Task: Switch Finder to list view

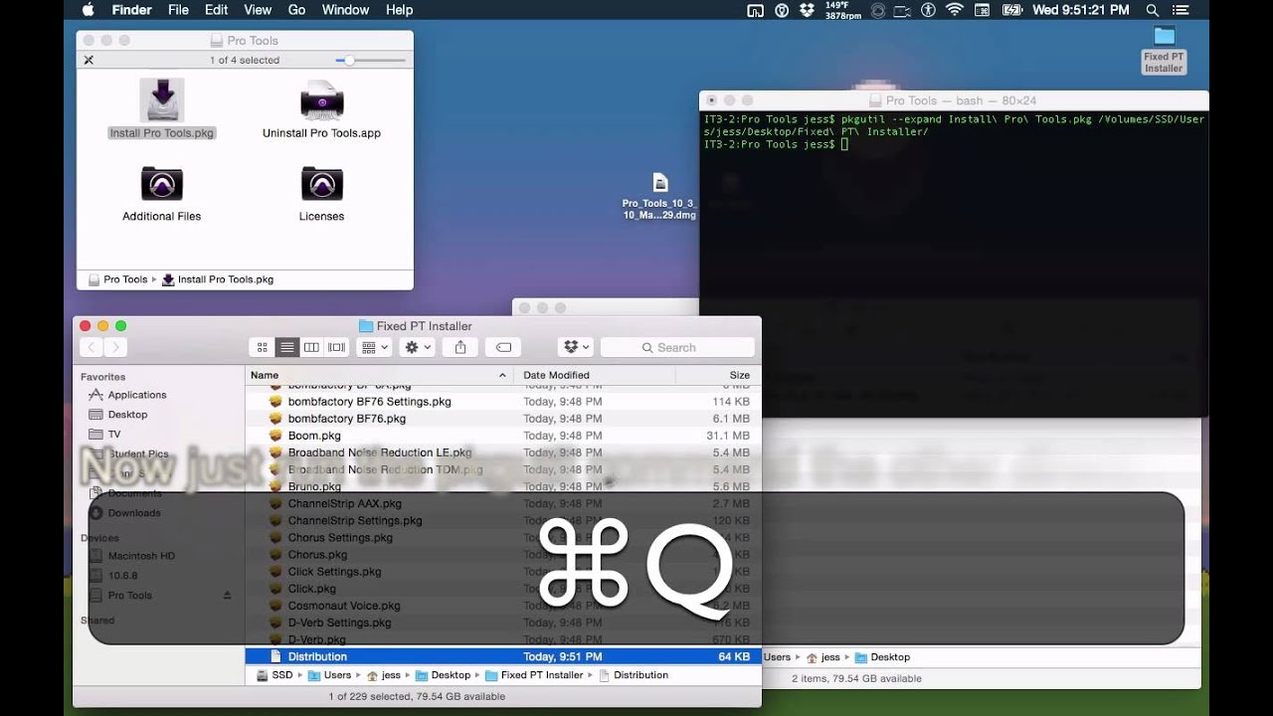Action: 287,347
